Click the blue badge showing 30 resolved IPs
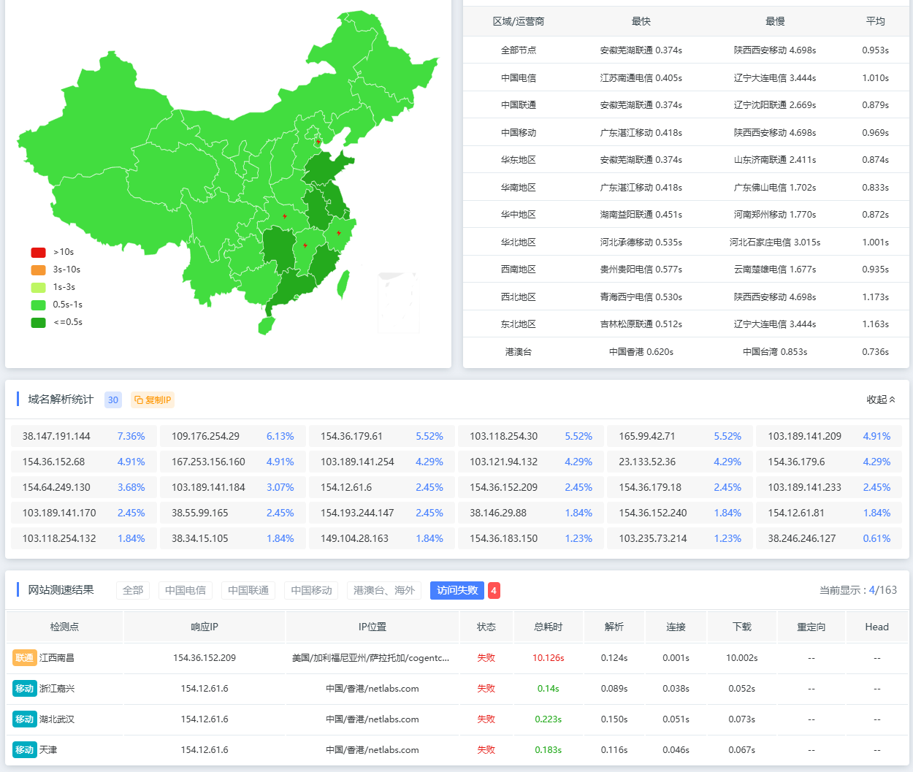The width and height of the screenshot is (913, 772). click(x=112, y=400)
